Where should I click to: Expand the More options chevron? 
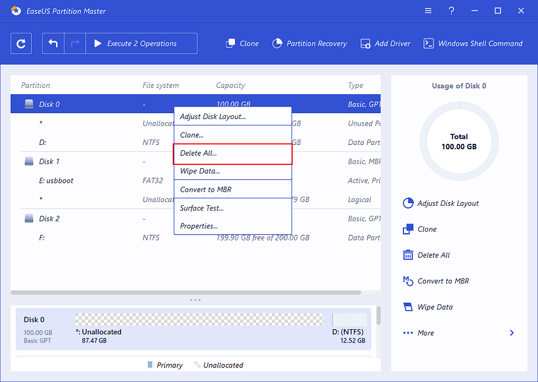(512, 333)
